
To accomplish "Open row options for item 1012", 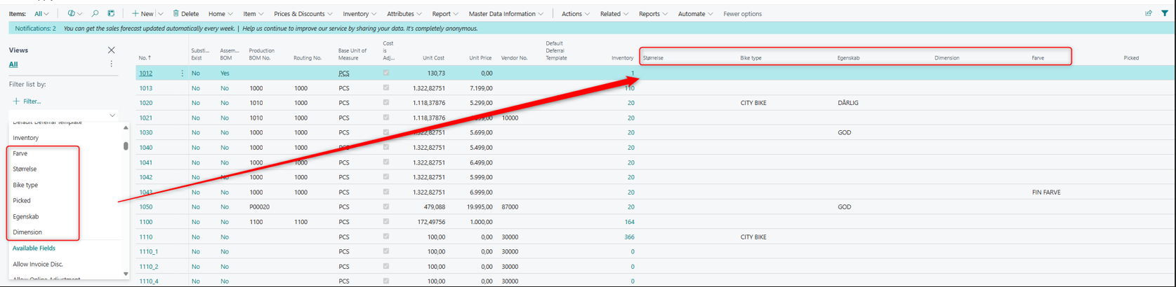I will pyautogui.click(x=183, y=73).
